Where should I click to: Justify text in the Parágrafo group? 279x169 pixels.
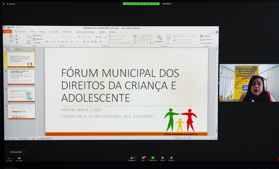click(96, 42)
